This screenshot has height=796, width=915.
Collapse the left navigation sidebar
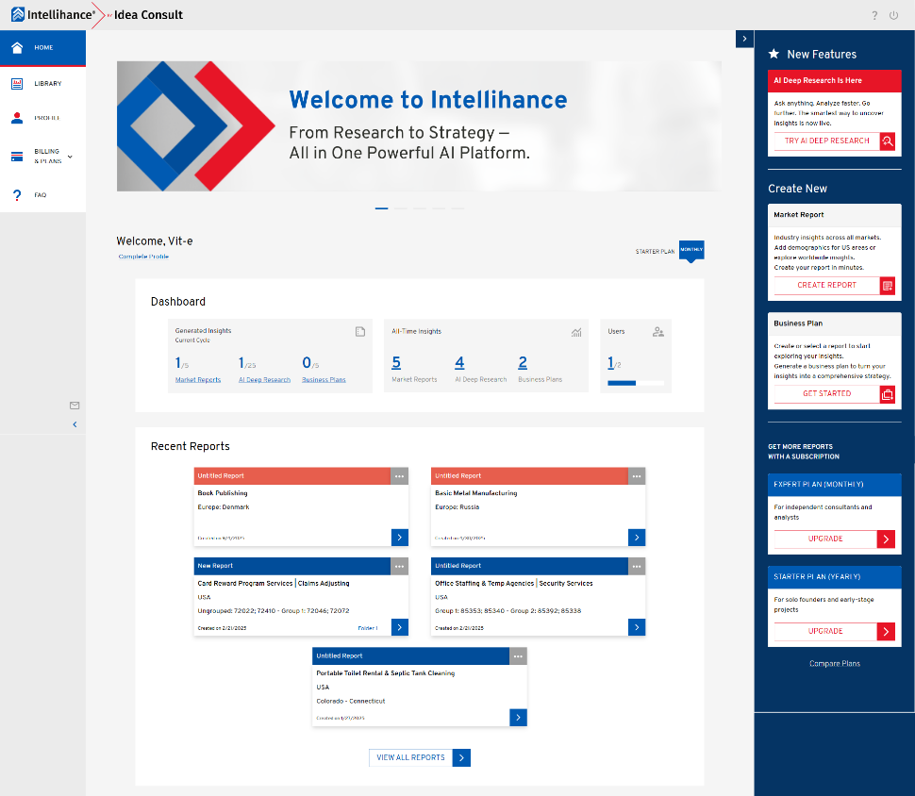click(75, 424)
